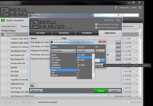
Task: Click scroll-up arrow of version list
Action: coord(93,55)
